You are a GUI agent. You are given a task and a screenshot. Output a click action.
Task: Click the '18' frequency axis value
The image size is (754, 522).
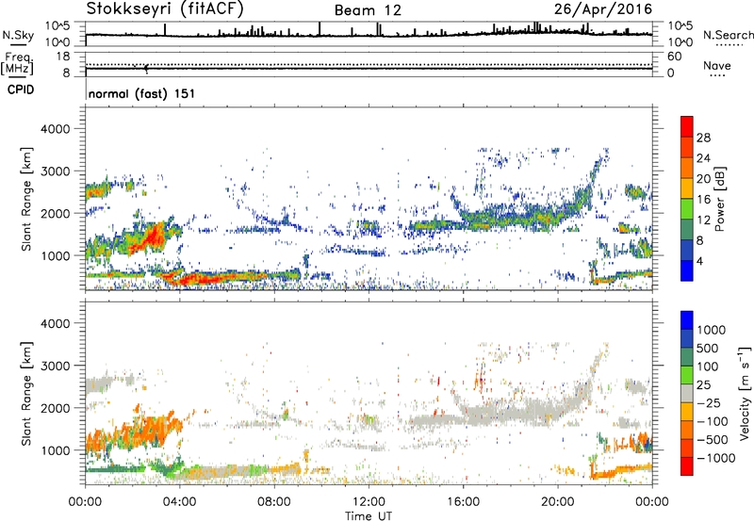pos(63,57)
